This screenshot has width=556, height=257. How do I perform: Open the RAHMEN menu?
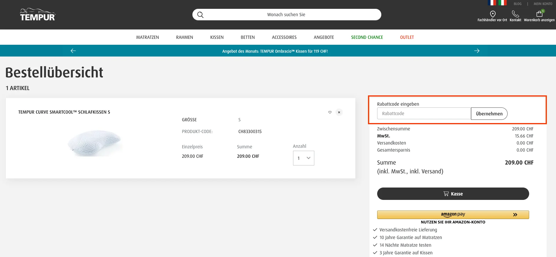coord(184,37)
